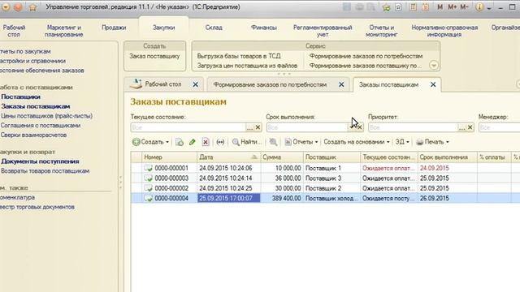Open the Продажи section

pyautogui.click(x=114, y=28)
